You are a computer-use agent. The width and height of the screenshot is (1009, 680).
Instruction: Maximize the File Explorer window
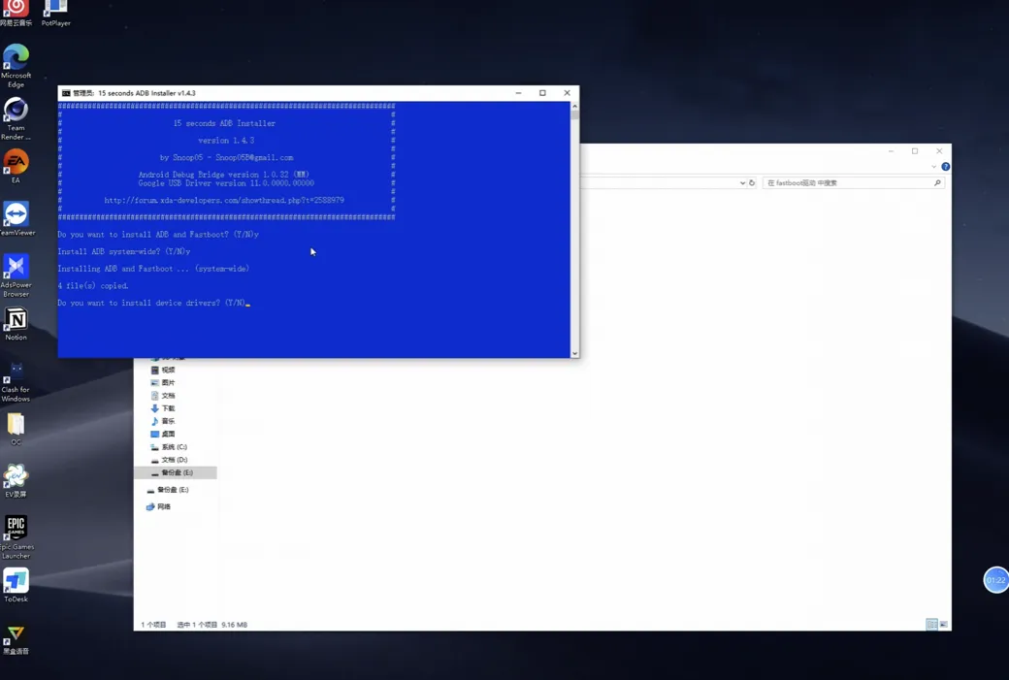pos(914,151)
